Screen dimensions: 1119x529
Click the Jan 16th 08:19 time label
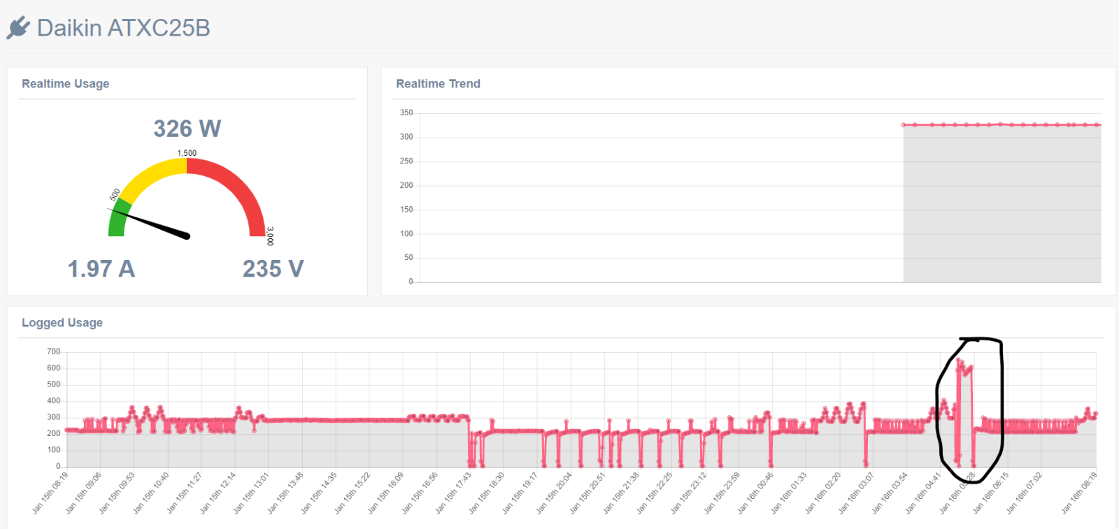pyautogui.click(x=1079, y=493)
